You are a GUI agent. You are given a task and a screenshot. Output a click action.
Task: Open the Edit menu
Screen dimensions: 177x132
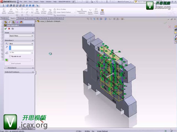click(x=25, y=2)
